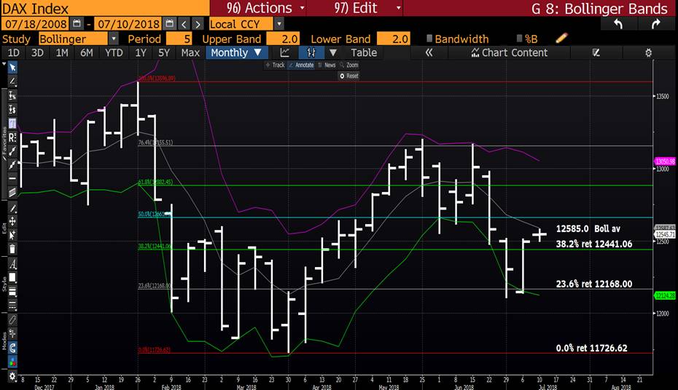Select the Max range tab
678x390 pixels.
point(190,52)
